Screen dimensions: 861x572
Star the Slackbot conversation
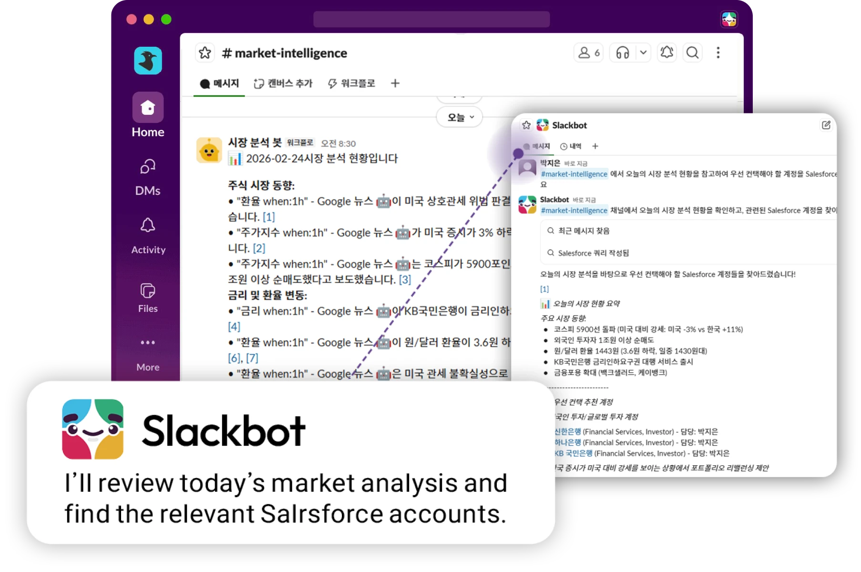[x=526, y=125]
